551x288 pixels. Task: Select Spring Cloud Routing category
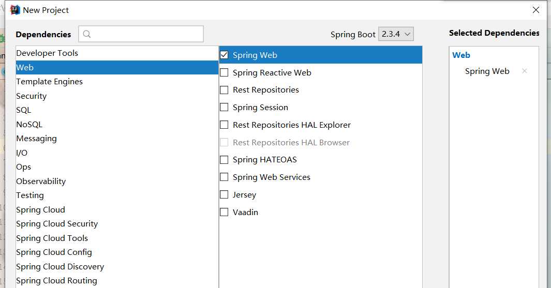point(117,281)
